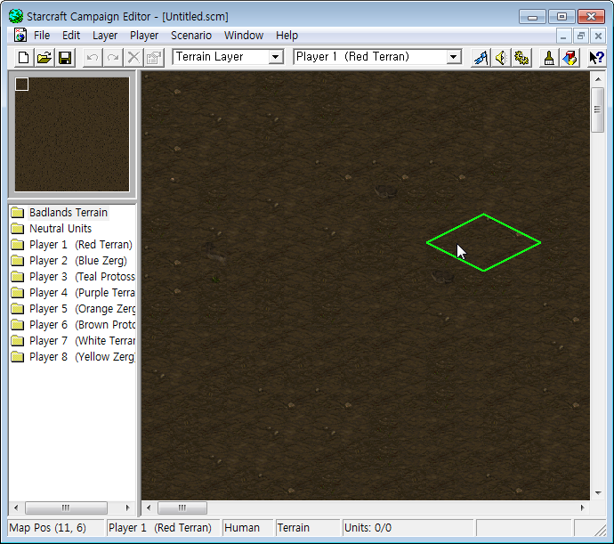Click the tree panel scroll left arrow
614x544 pixels.
tap(16, 508)
